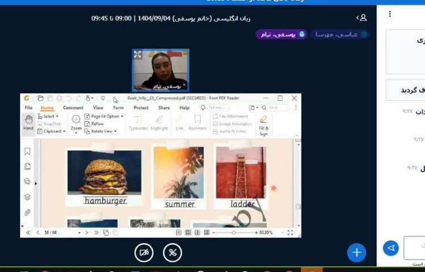The width and height of the screenshot is (425, 272).
Task: Click the عباسی، مهرسا participant badge
Action: [x=340, y=35]
